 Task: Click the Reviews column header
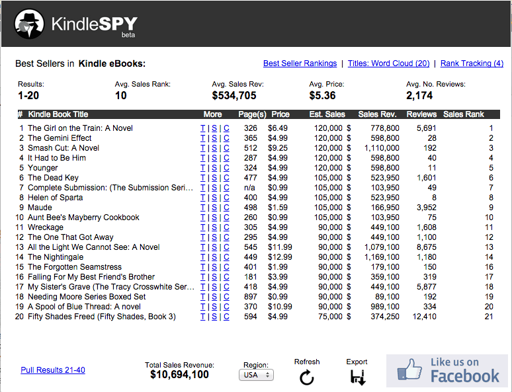(x=421, y=114)
